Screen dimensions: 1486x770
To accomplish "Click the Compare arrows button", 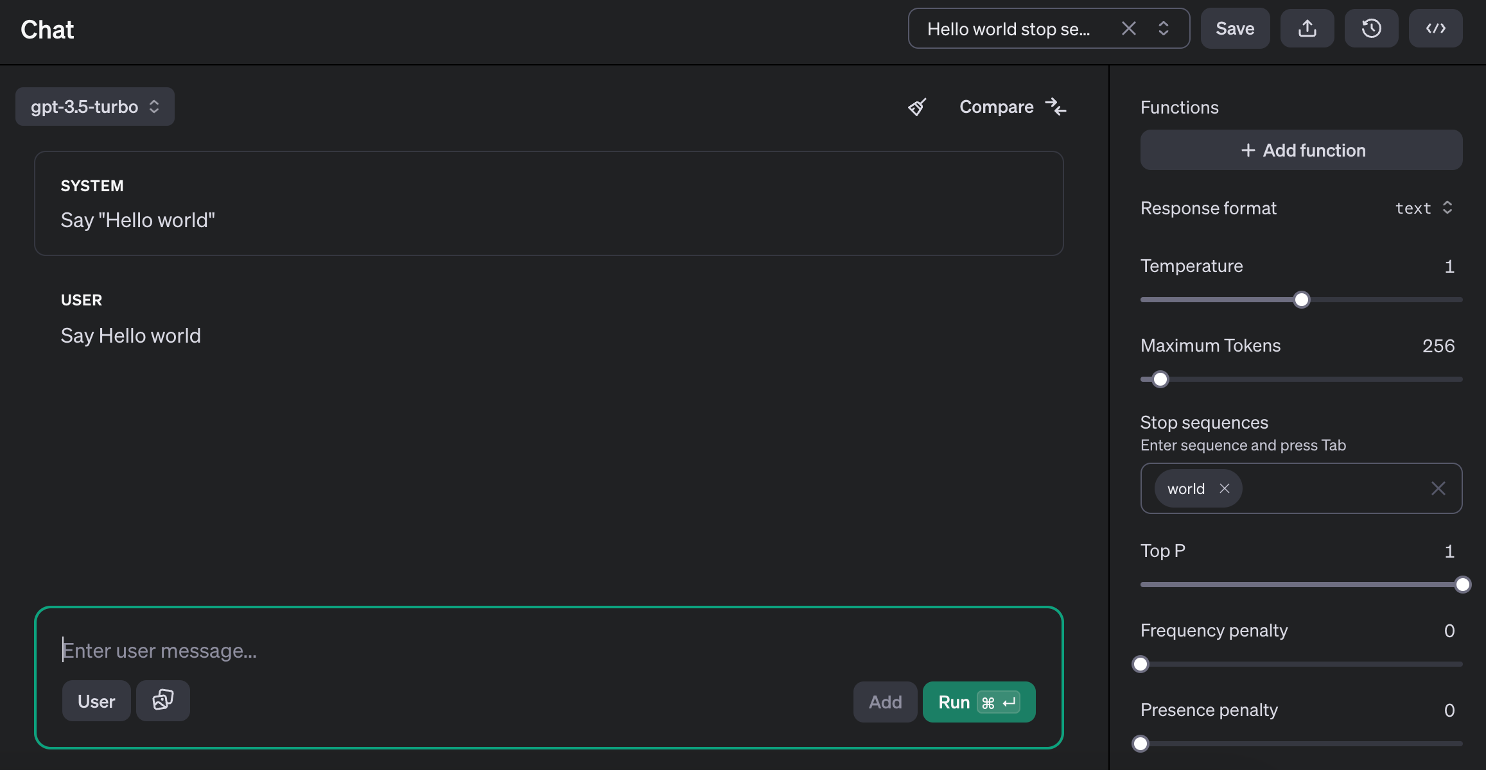I will pos(1012,107).
